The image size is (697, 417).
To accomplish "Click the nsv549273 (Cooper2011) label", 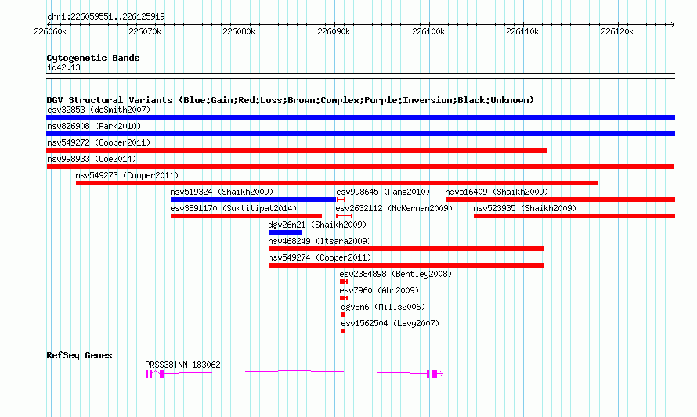I will pyautogui.click(x=127, y=175).
